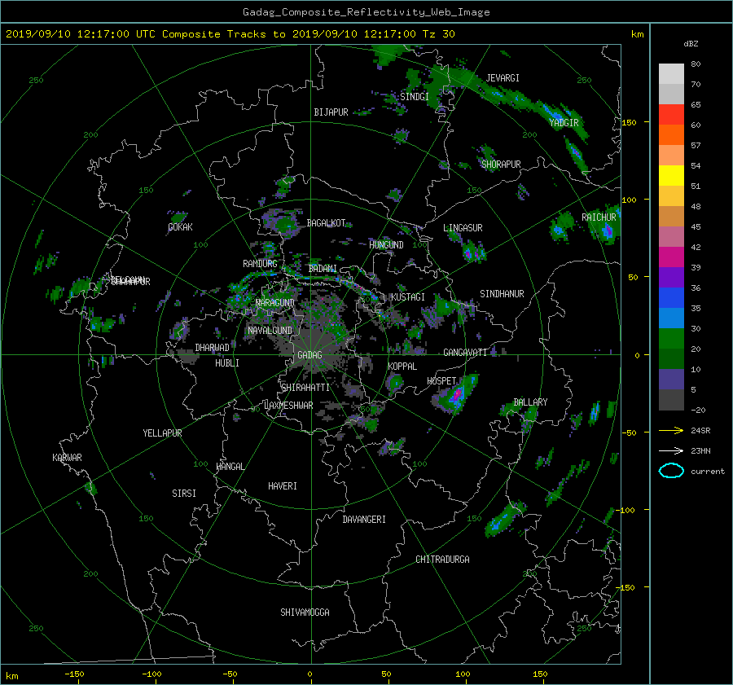Click the SINDHANUR city label
Image resolution: width=733 pixels, height=685 pixels.
(502, 294)
